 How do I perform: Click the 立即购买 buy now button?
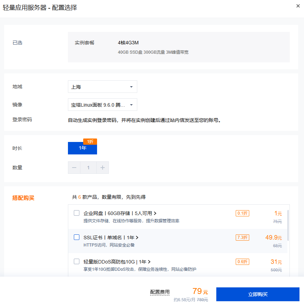point(258,294)
